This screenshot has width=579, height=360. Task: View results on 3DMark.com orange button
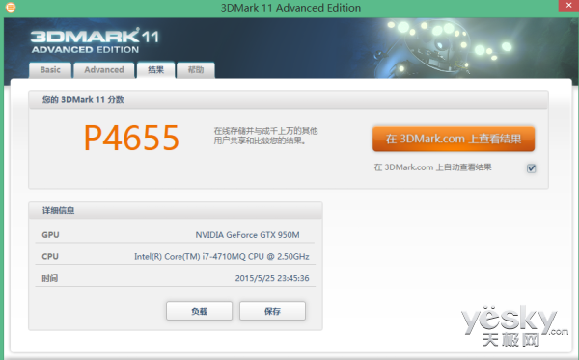(454, 139)
